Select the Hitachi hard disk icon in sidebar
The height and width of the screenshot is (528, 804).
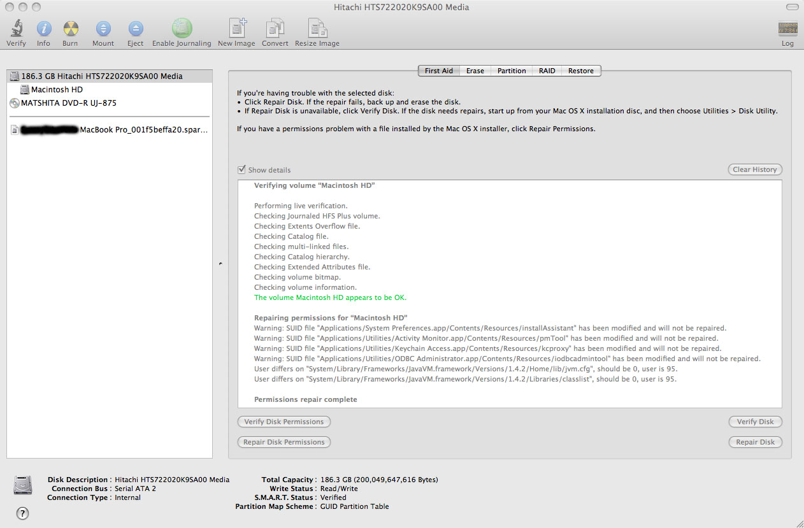pyautogui.click(x=15, y=76)
